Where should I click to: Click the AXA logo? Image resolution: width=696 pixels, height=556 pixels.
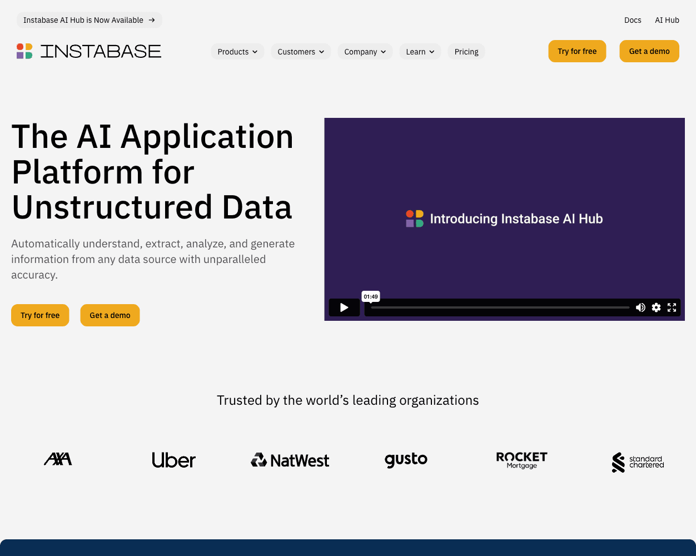(58, 459)
